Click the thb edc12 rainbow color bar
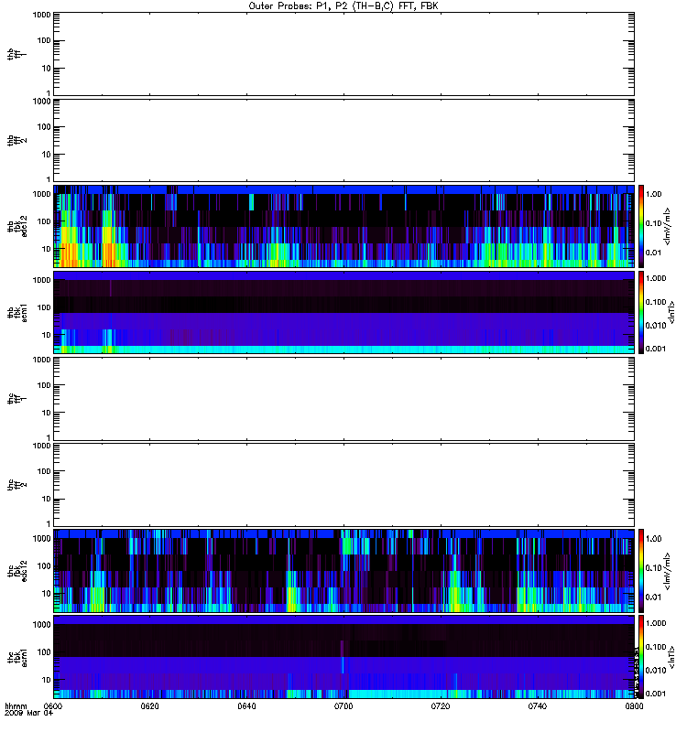This screenshot has height=732, width=687. click(x=641, y=226)
